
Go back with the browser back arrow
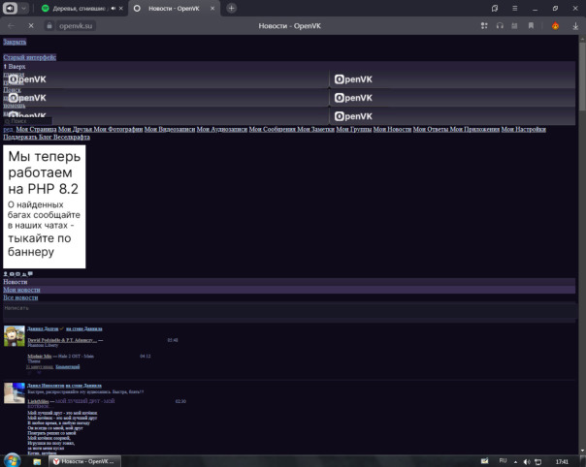coord(12,26)
